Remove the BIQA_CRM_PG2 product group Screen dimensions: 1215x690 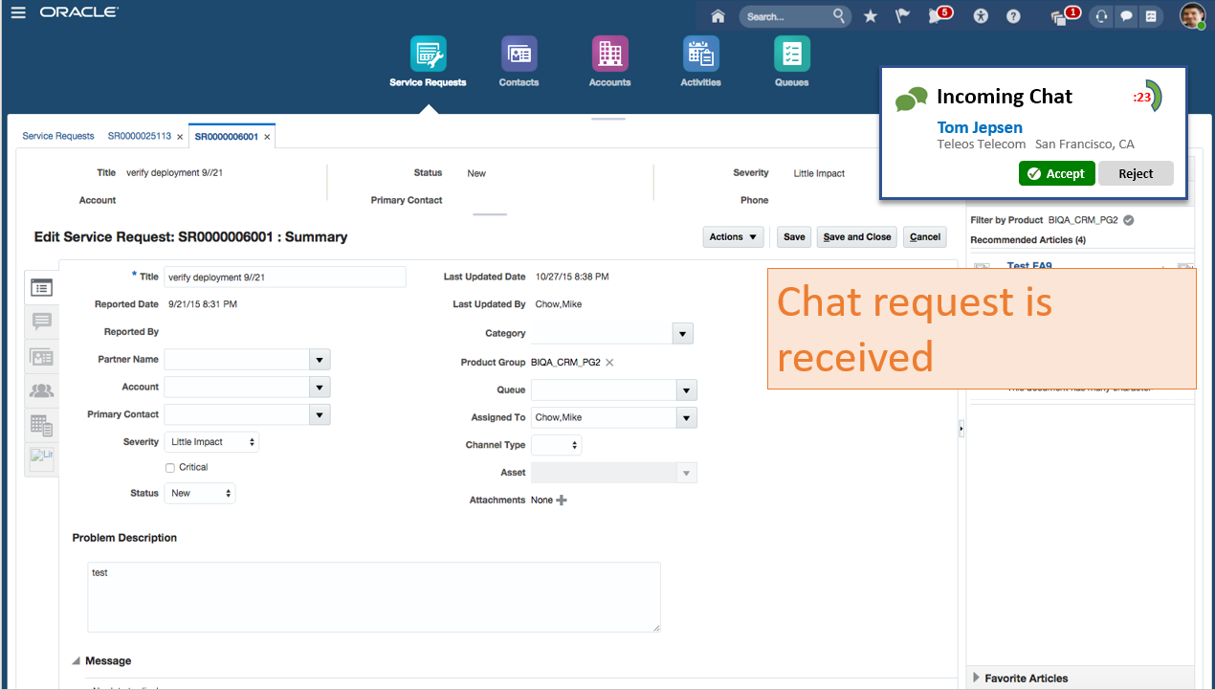(x=609, y=363)
